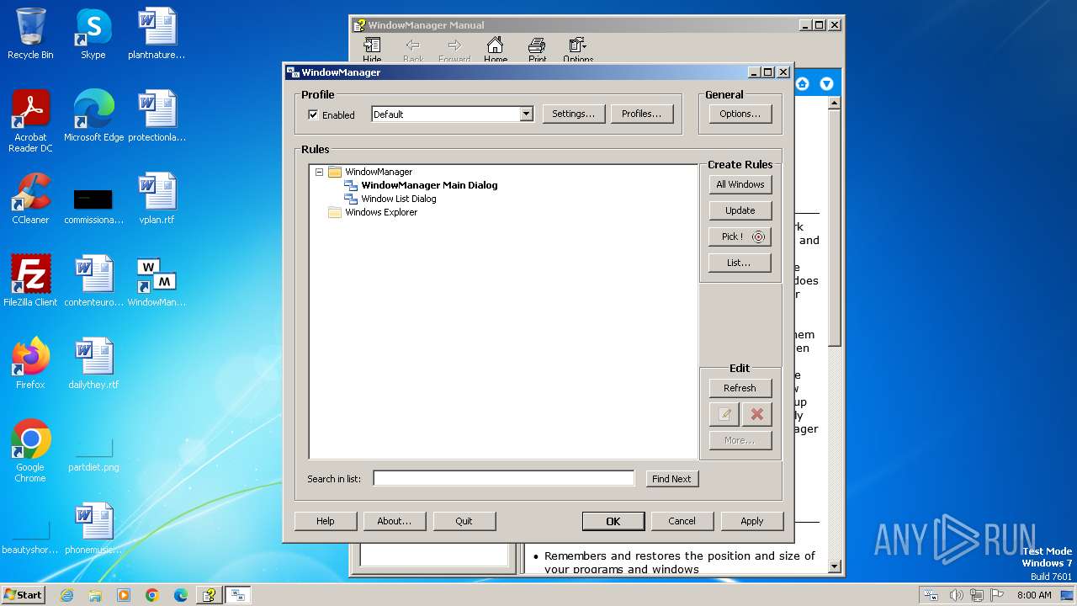Click the manual scrollbar up arrow
The image size is (1077, 606).
pos(834,104)
